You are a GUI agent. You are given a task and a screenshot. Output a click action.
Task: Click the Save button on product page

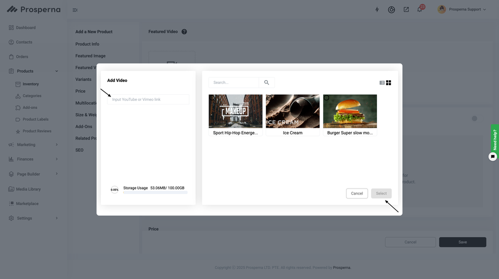pos(463,242)
